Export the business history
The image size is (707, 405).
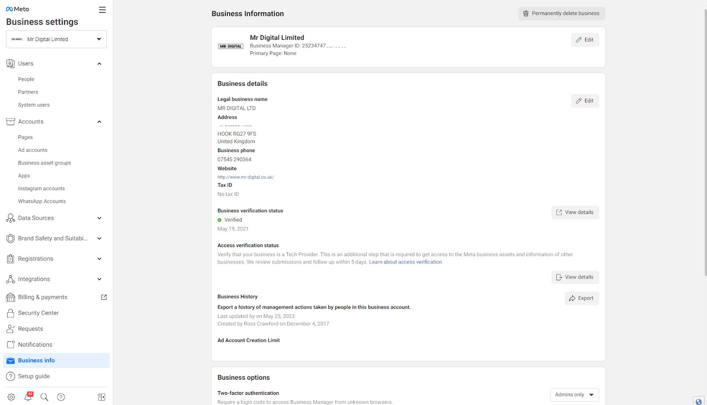point(582,298)
